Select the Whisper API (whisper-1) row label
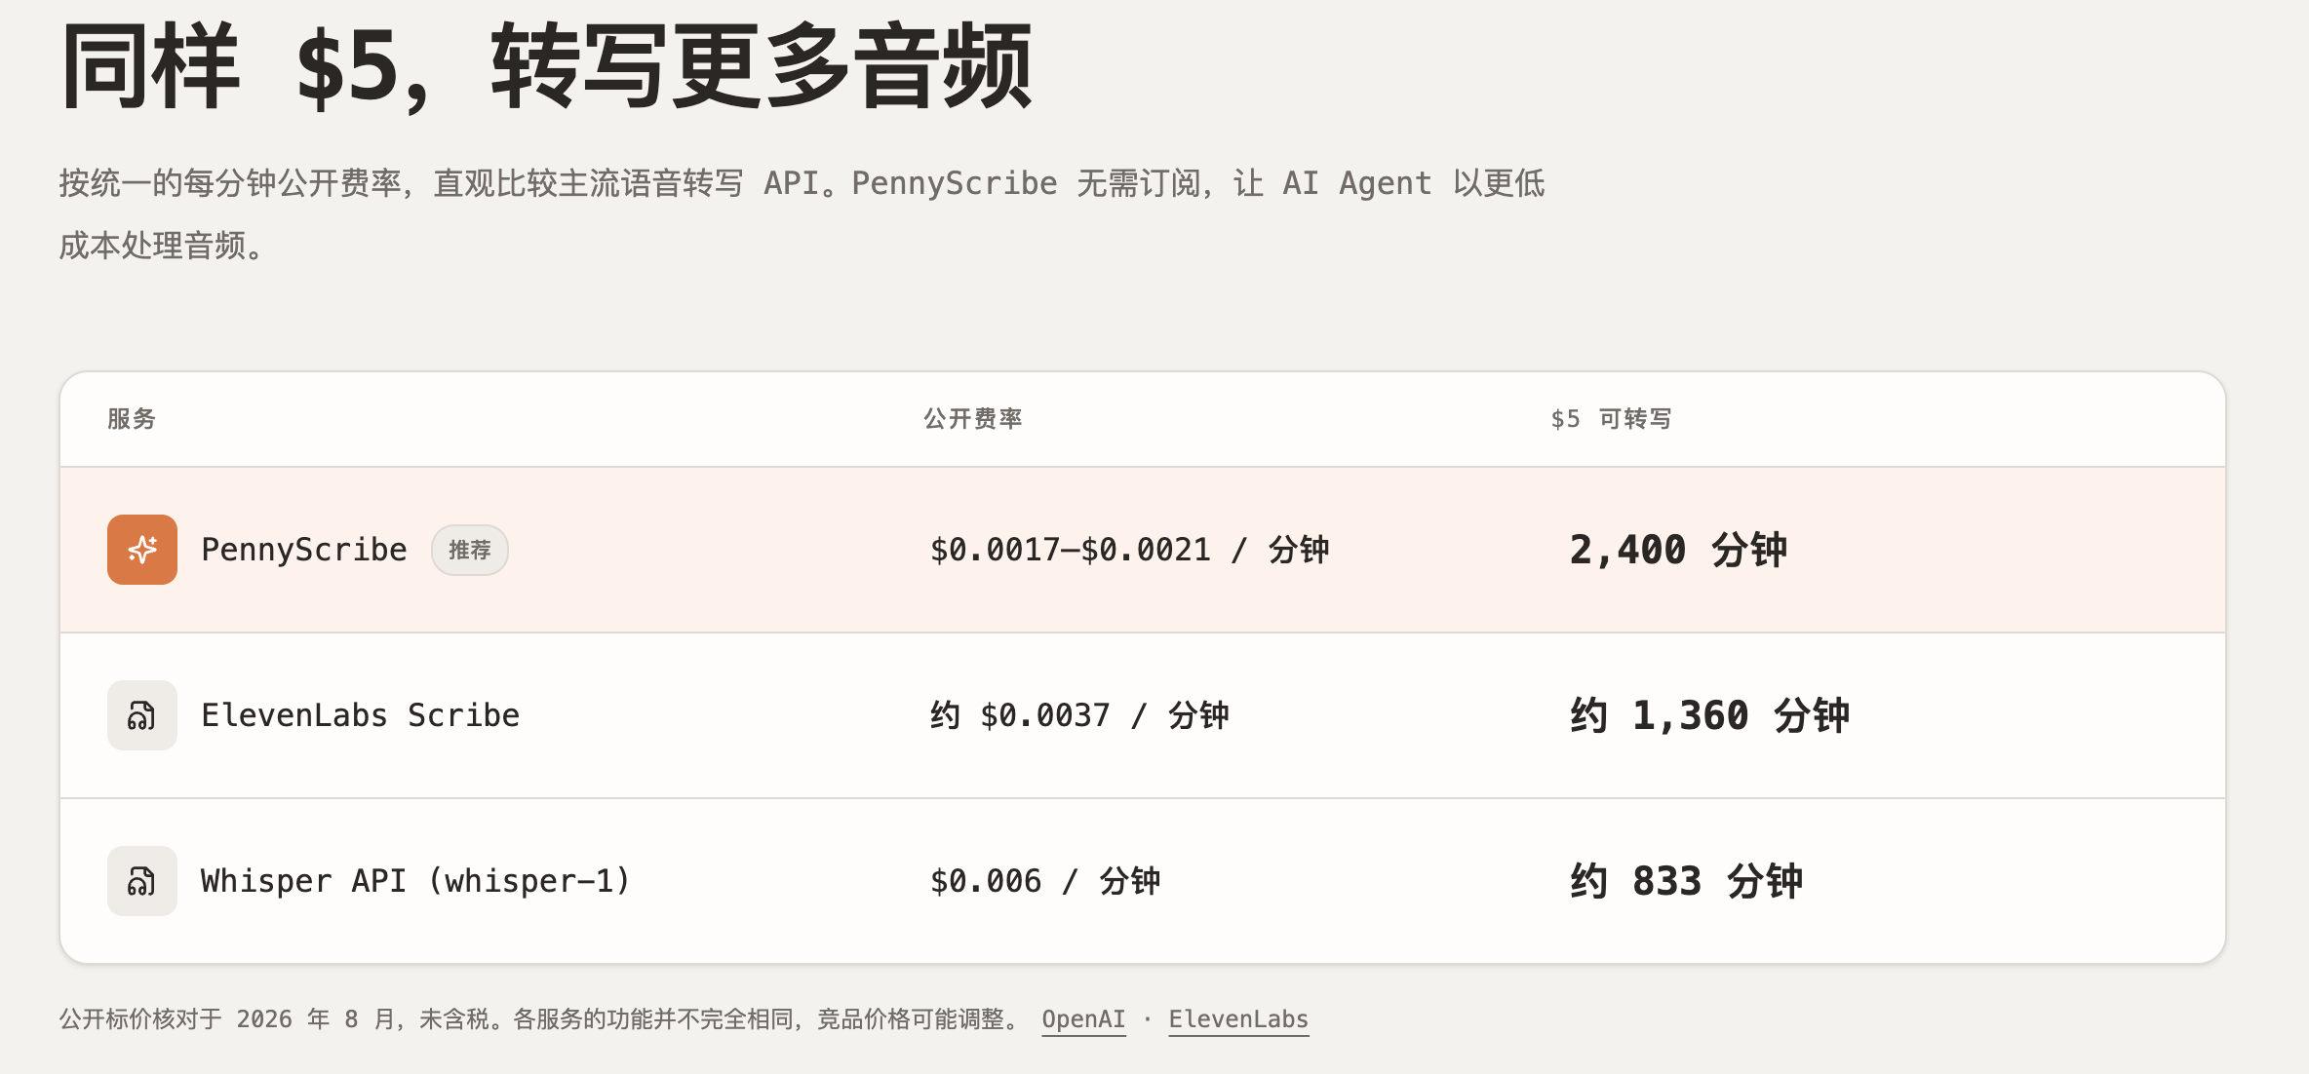2309x1074 pixels. point(416,881)
